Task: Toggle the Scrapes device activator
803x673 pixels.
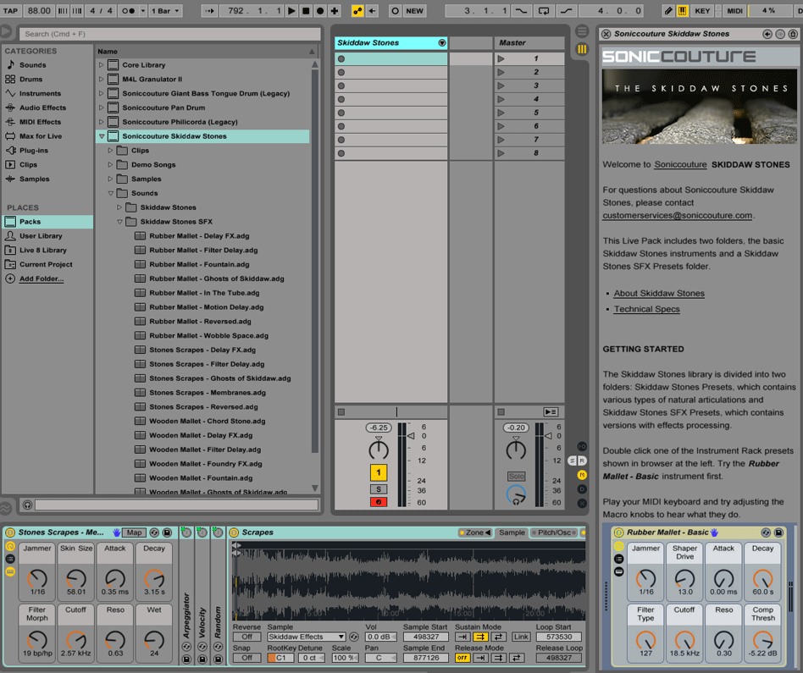Action: pos(234,532)
